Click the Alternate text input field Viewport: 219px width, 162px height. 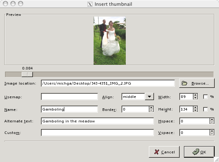tap(98, 121)
